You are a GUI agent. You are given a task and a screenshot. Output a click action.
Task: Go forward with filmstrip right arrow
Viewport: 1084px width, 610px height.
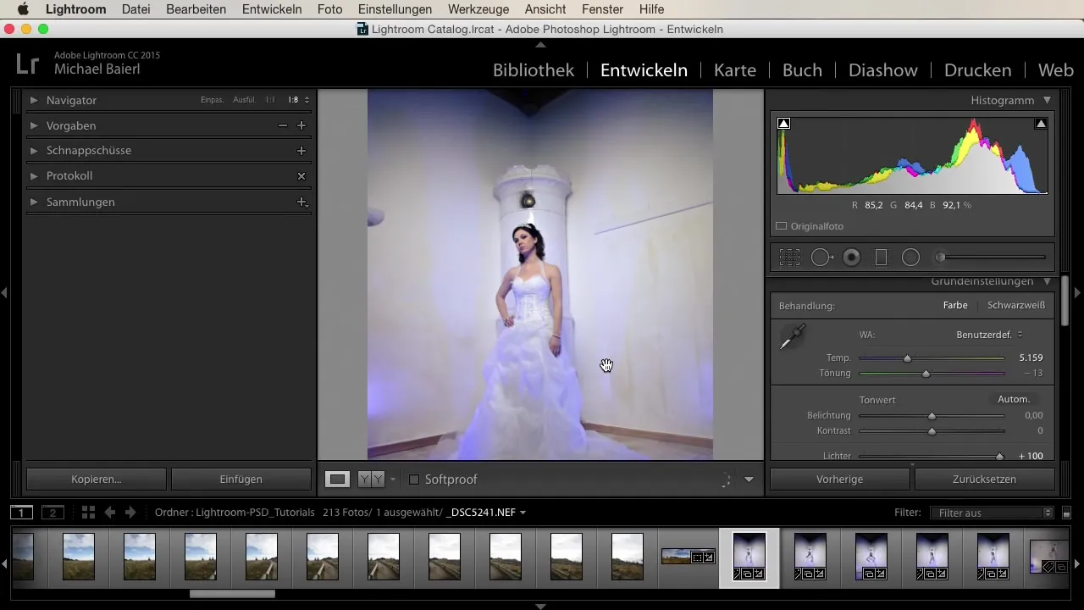130,513
